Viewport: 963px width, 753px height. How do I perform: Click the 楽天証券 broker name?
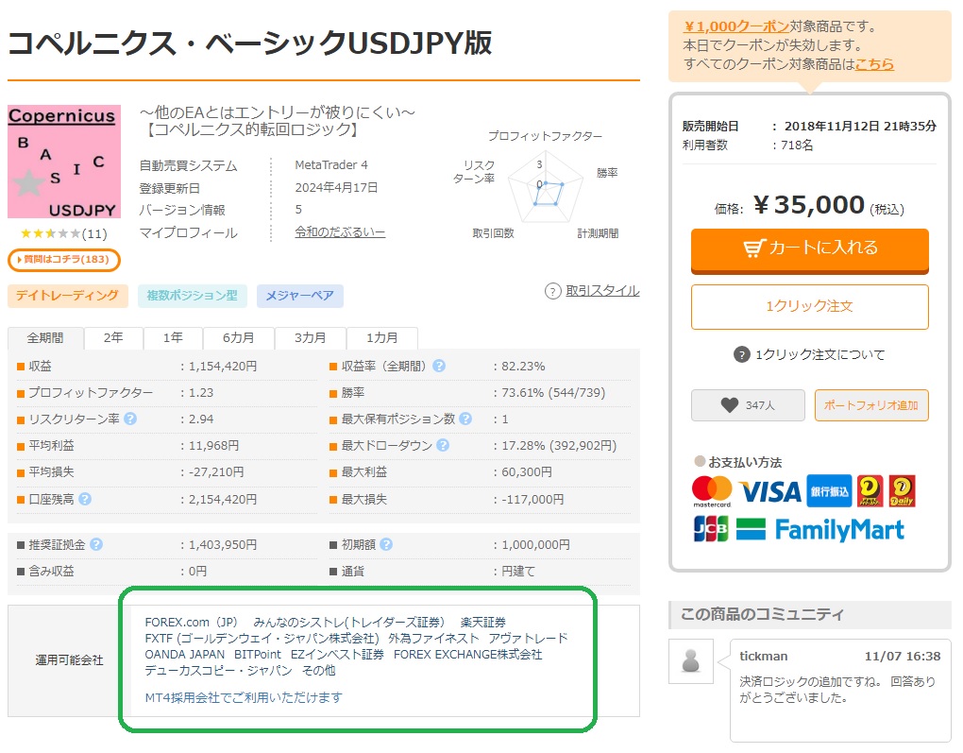483,622
